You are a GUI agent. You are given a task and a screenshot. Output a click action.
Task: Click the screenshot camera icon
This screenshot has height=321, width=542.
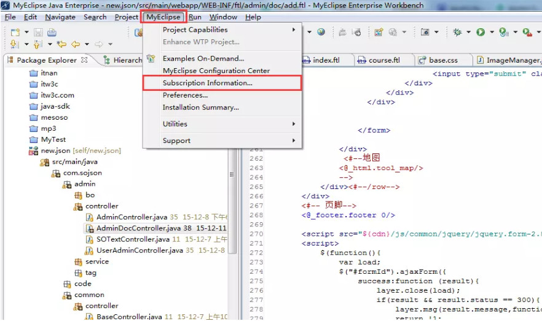pyautogui.click(x=425, y=32)
